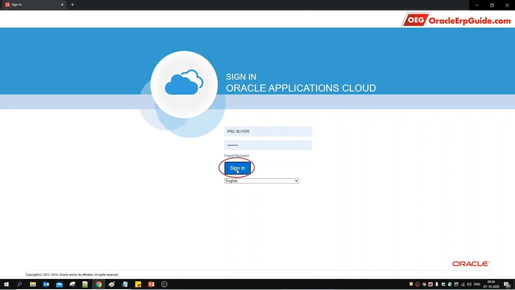Close the Sign In browser tab

pyautogui.click(x=62, y=5)
